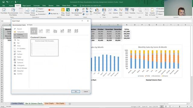Screen dimensions: 193x108
Task: Insert Timeline from Filters group
Action: coord(132,11)
